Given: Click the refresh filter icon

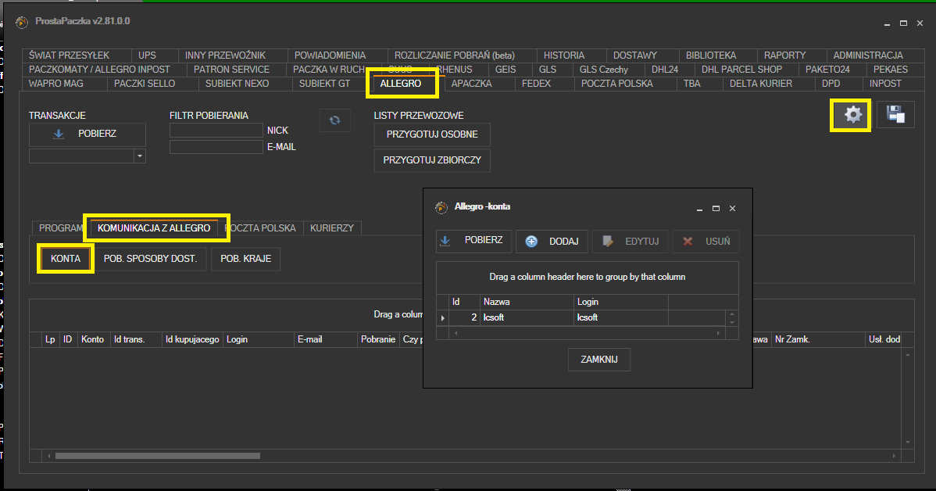Looking at the screenshot, I should pyautogui.click(x=334, y=120).
